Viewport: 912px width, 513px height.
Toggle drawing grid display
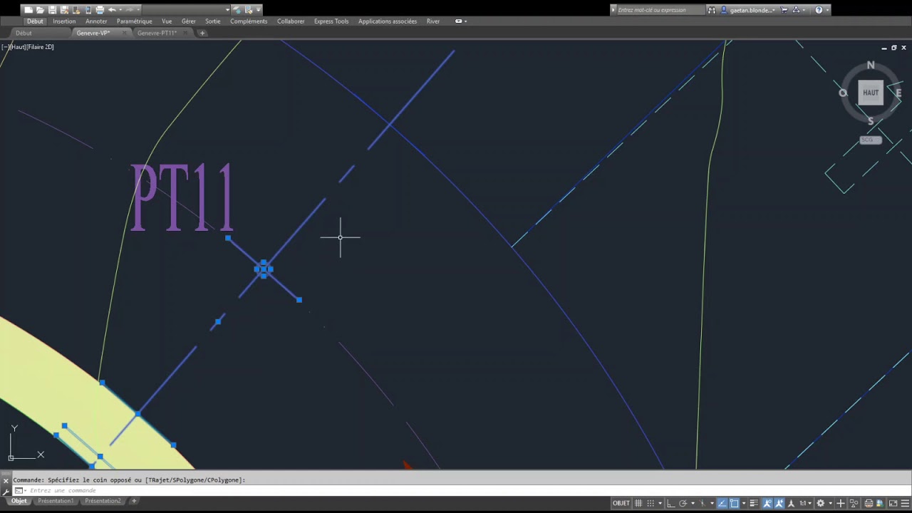[638, 503]
